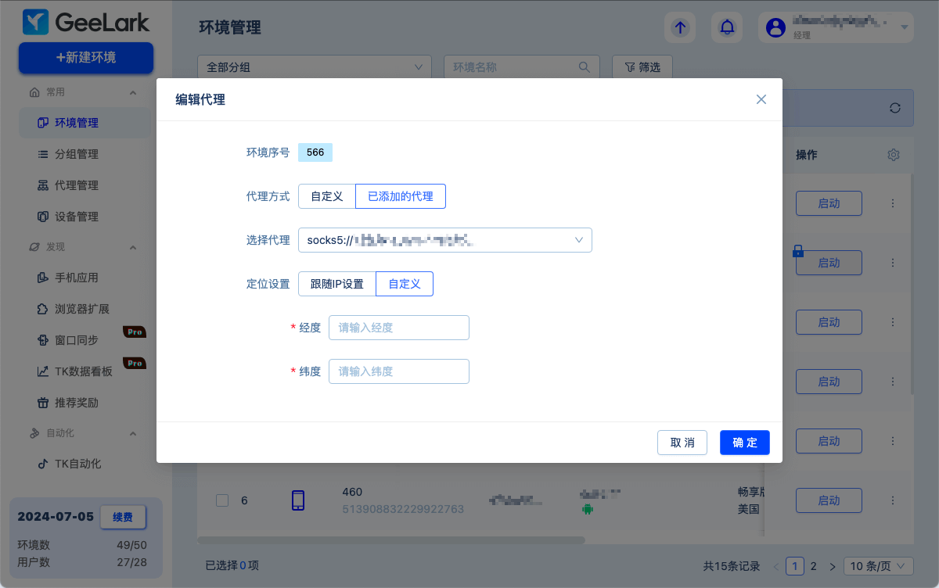Screen dimensions: 939x588
Task: Expand the 全部分组 group dropdown
Action: pyautogui.click(x=314, y=67)
